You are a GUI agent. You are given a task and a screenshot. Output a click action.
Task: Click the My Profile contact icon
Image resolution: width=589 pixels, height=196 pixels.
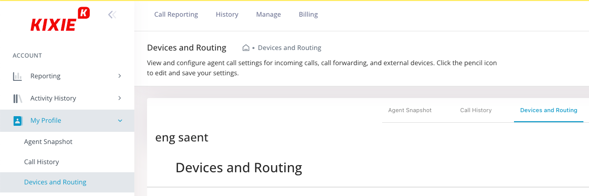(x=17, y=120)
